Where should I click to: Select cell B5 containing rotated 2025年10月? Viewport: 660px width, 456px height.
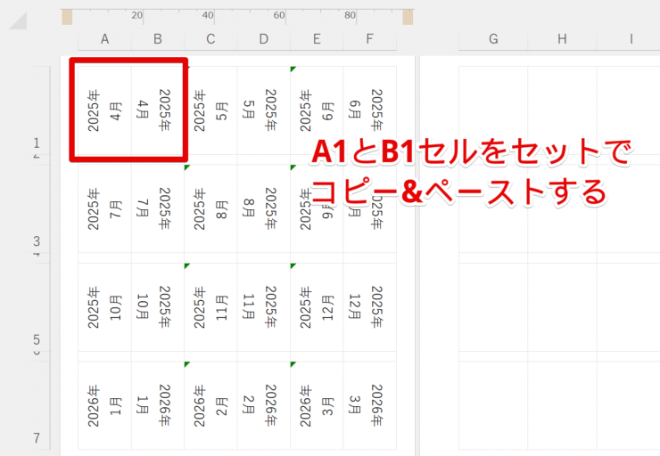158,306
